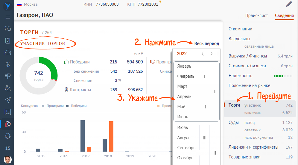The image size is (298, 165).
Task: Open the map pin sidebar icon
Action: click(8, 124)
